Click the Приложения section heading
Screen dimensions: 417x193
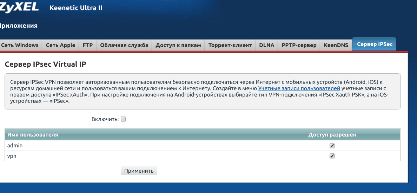pos(18,26)
